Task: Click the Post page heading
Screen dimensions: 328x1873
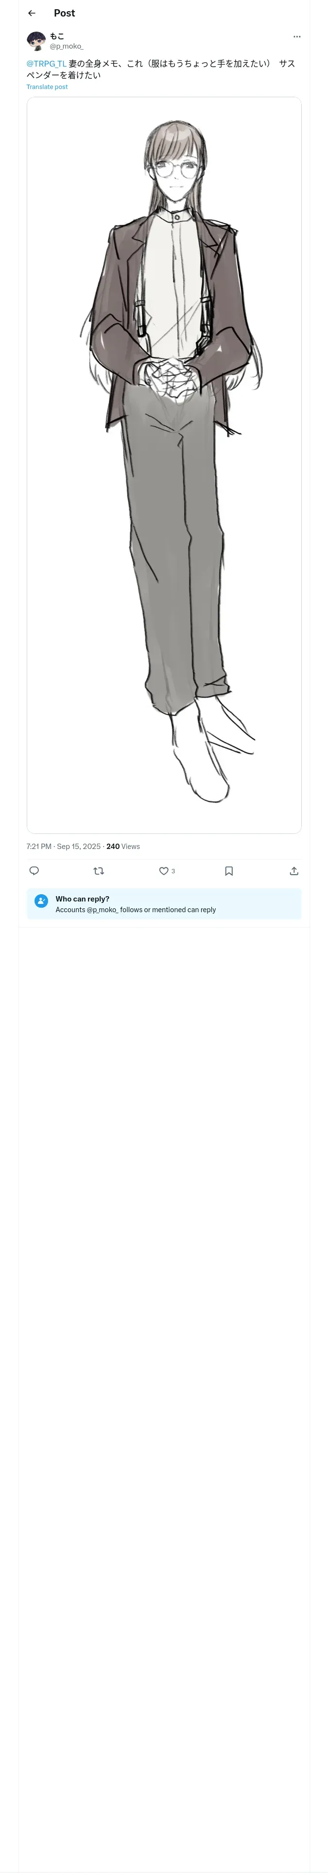Action: click(x=64, y=13)
